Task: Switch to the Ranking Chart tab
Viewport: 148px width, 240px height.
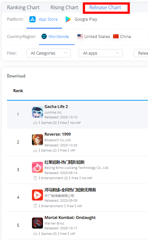Action: click(23, 7)
